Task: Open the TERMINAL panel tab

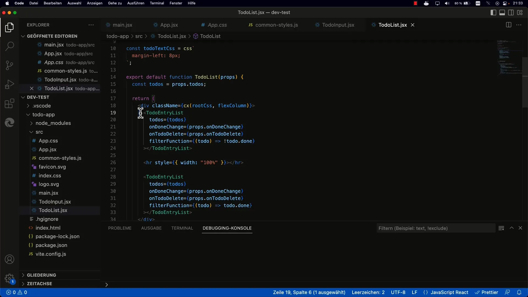Action: coord(182,228)
